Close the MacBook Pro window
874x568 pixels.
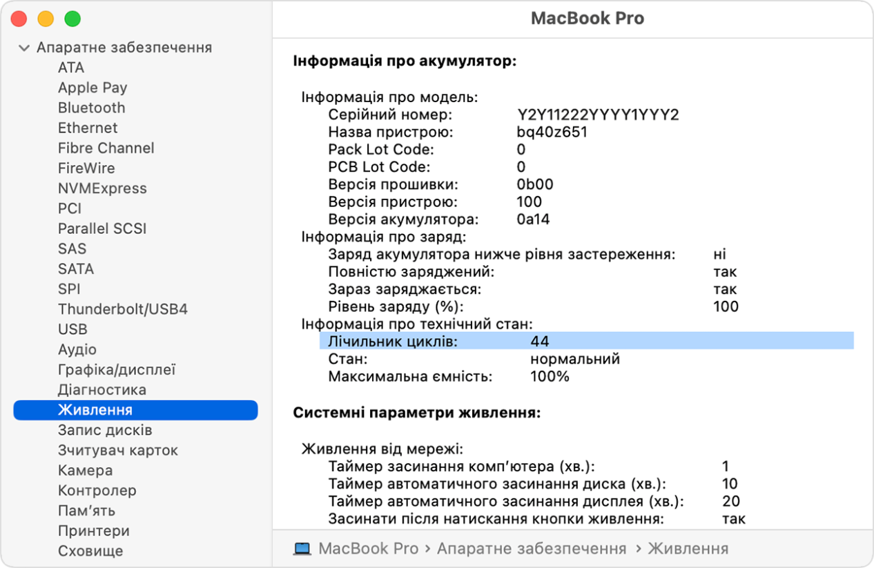pyautogui.click(x=20, y=19)
